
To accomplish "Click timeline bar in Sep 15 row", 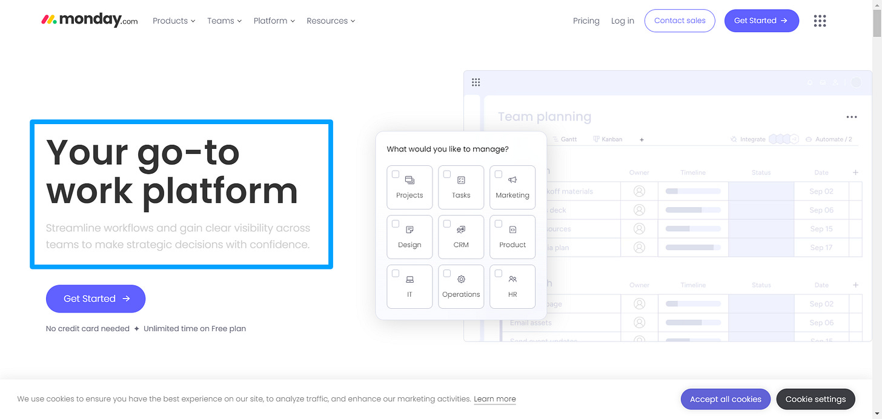I will (x=693, y=229).
